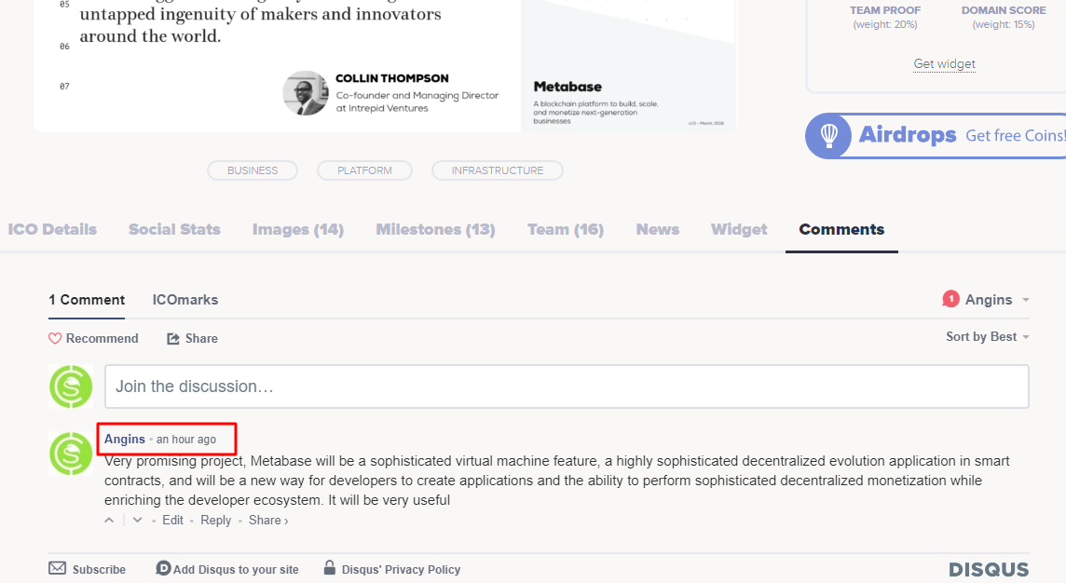Switch to the ICO Details tab
Image resolution: width=1066 pixels, height=583 pixels.
click(52, 230)
